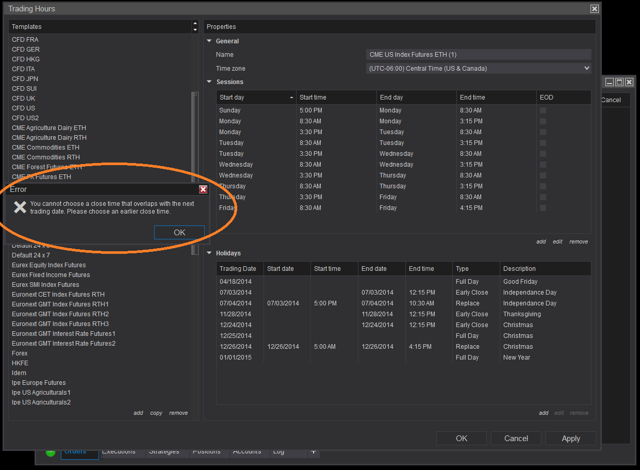Toggle EOD checkbox for Sunday session
640x470 pixels.
(543, 110)
